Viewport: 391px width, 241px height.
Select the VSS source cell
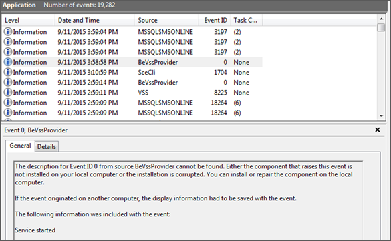pyautogui.click(x=143, y=93)
